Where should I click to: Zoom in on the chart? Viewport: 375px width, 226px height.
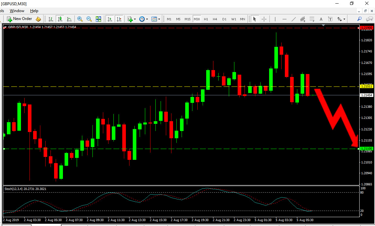80,19
